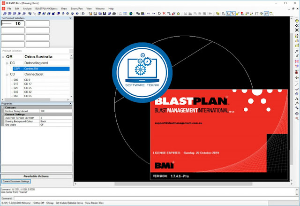Open the Edit menu
This screenshot has width=300, height=206.
[x=17, y=8]
